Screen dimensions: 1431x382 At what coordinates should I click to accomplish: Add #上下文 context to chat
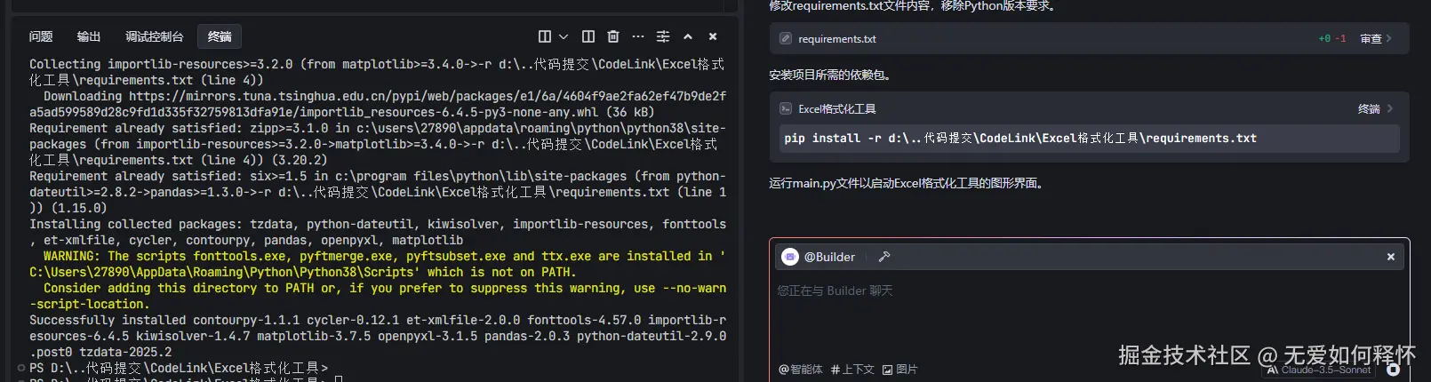click(852, 370)
